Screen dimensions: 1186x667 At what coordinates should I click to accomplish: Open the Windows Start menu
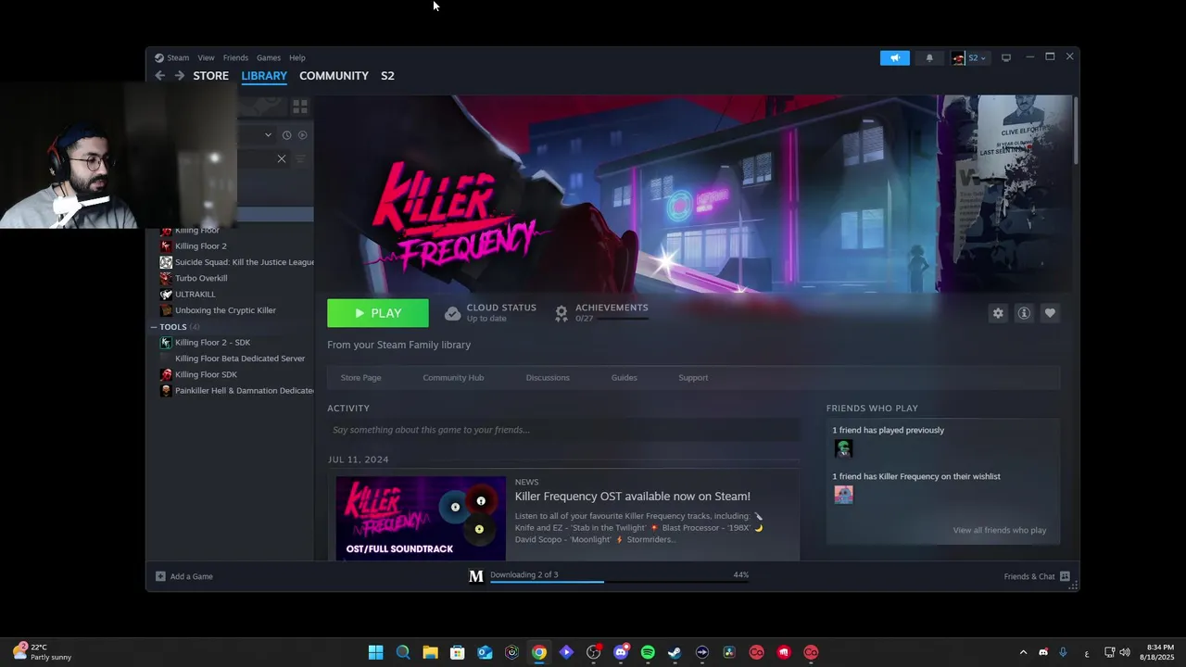[375, 652]
